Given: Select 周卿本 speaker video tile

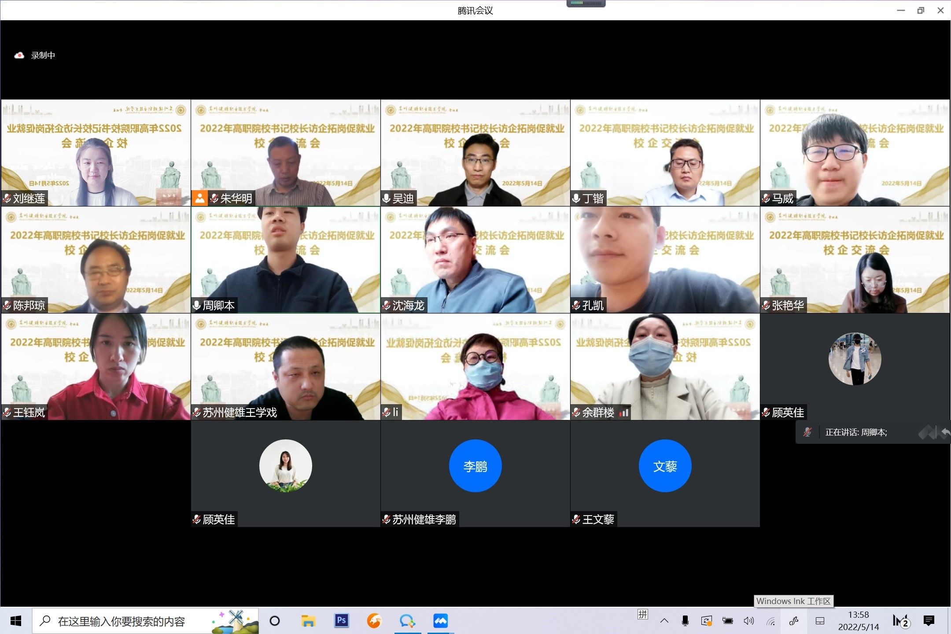Looking at the screenshot, I should pos(285,260).
